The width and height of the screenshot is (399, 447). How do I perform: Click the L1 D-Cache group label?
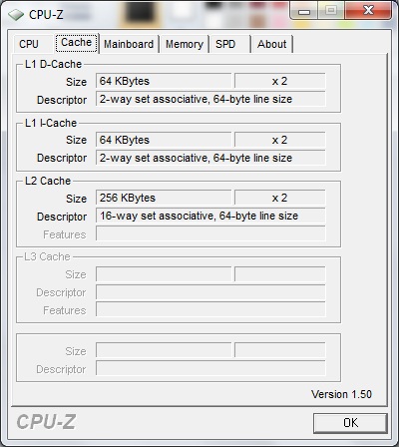tap(53, 64)
